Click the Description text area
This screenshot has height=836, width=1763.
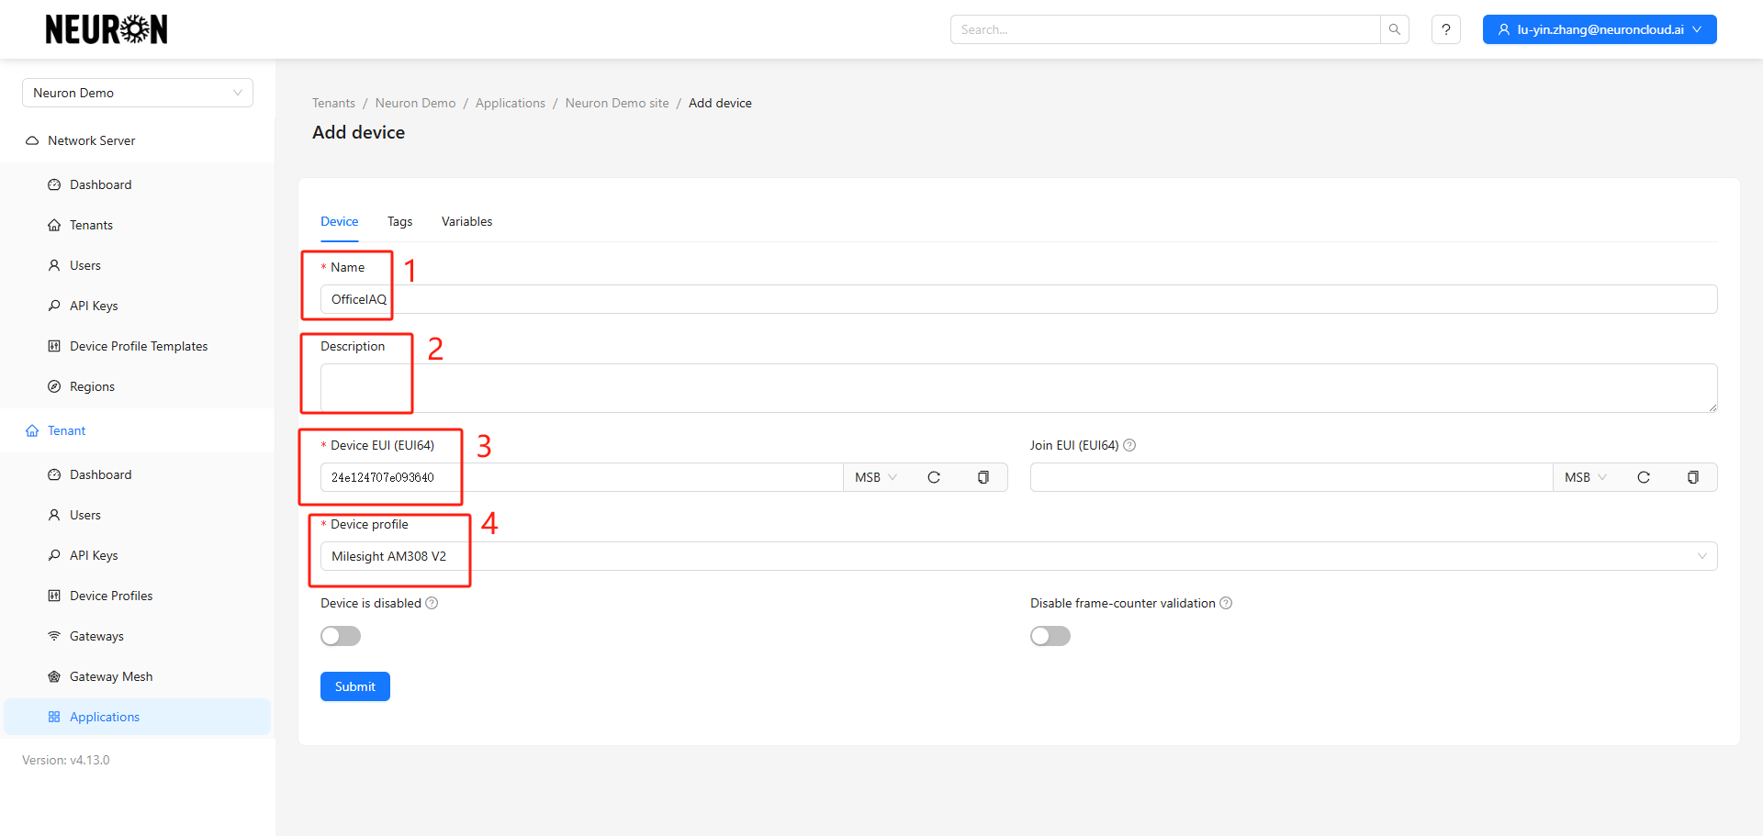point(1019,388)
